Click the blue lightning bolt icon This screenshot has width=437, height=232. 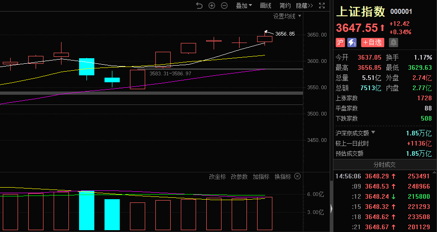click(352, 43)
